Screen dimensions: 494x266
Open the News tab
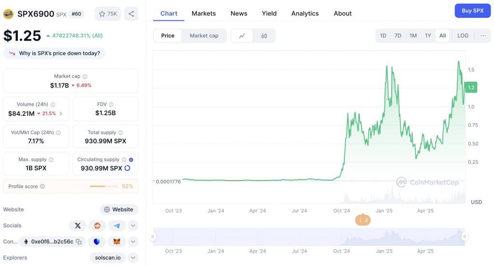pyautogui.click(x=239, y=14)
